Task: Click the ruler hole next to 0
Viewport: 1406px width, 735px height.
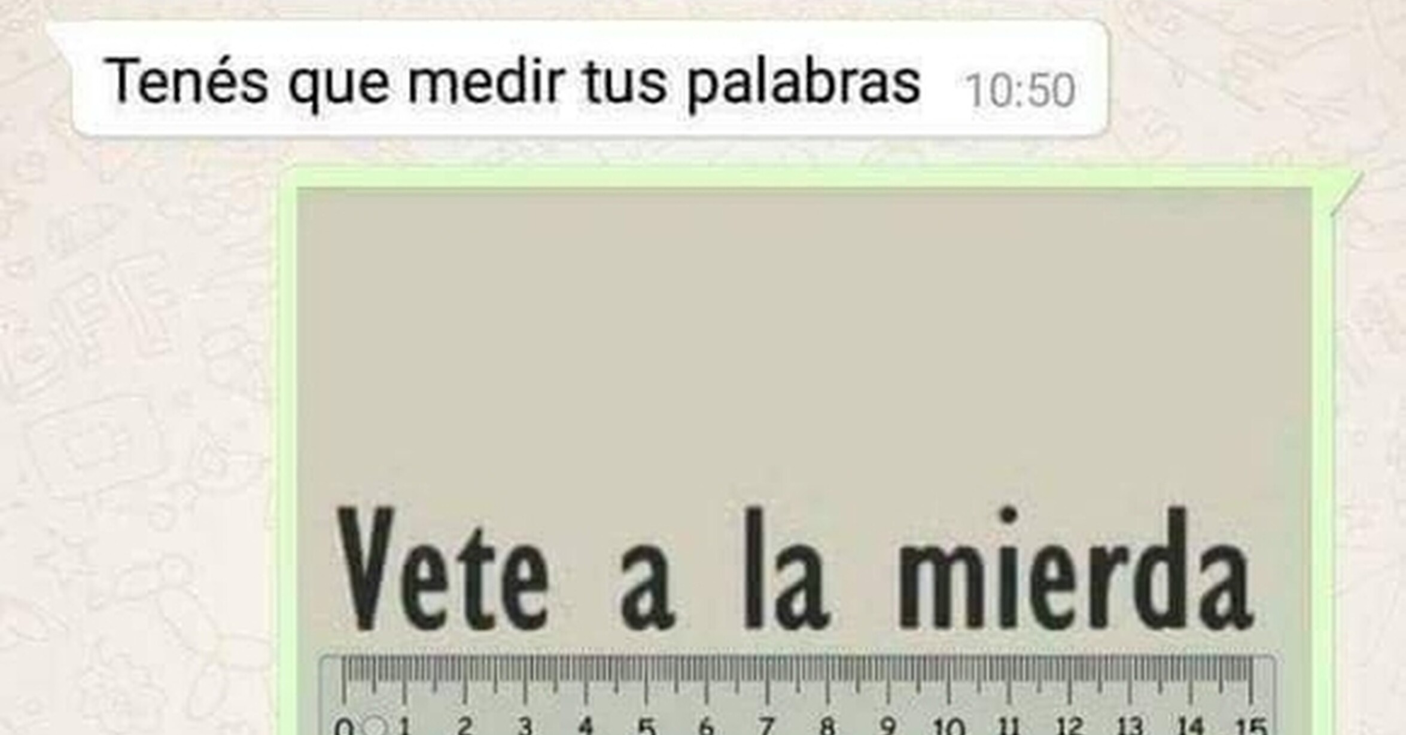Action: (x=375, y=727)
